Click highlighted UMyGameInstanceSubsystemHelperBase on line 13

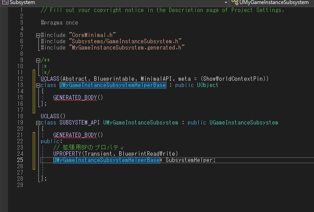tap(113, 85)
